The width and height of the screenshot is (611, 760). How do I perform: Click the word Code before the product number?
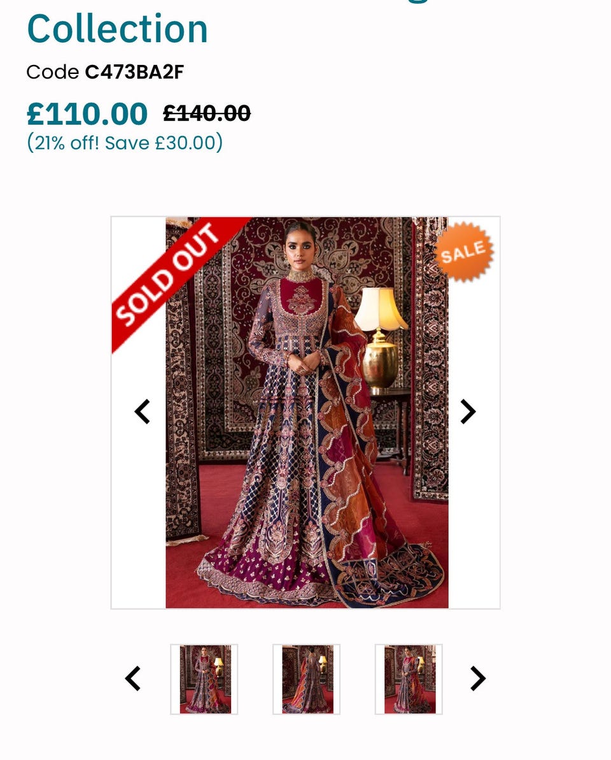tap(53, 72)
